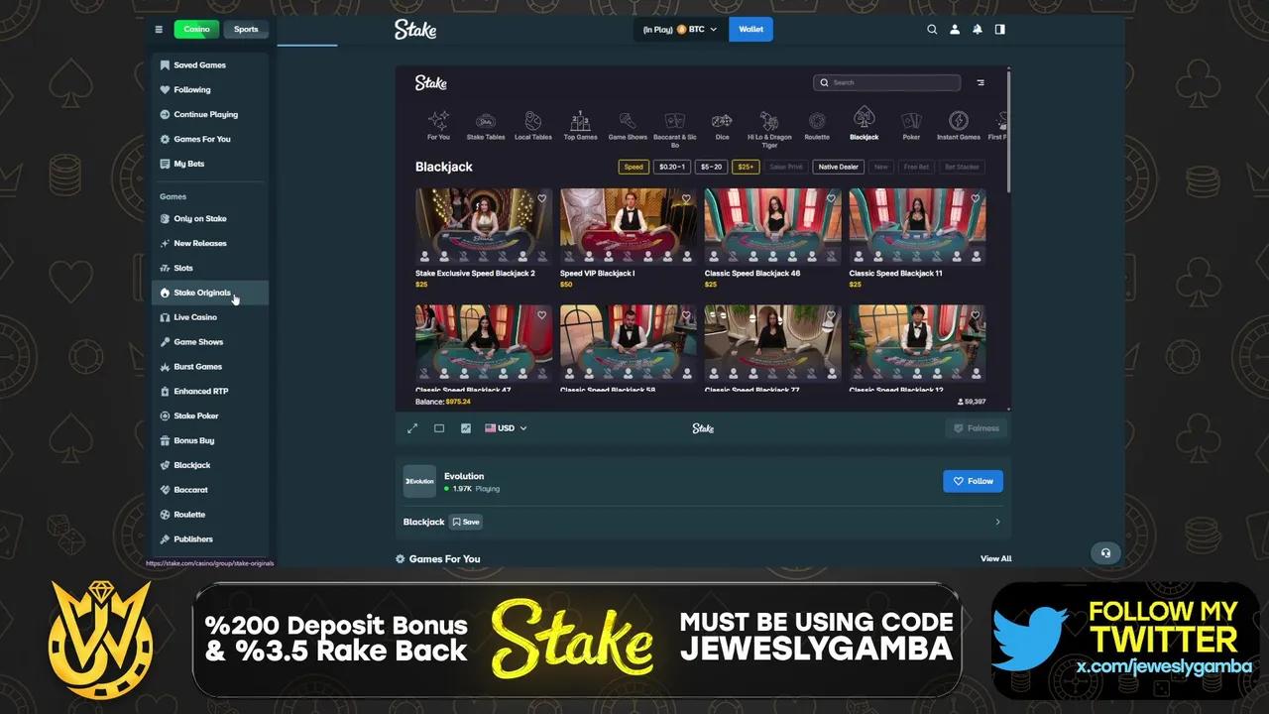Click the search magnifier in top header
This screenshot has height=714, width=1269.
click(932, 30)
